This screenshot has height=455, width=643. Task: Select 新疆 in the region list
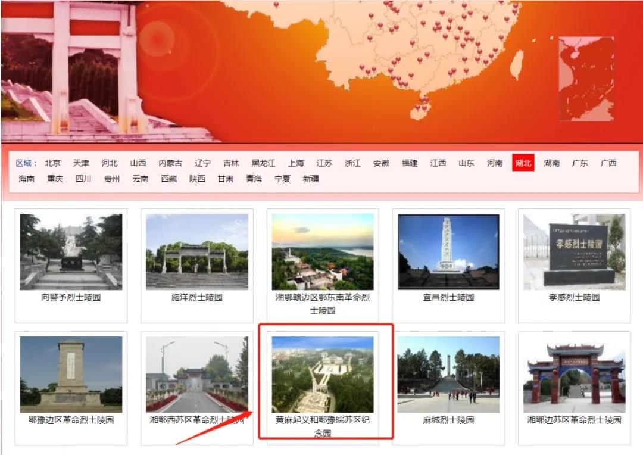pyautogui.click(x=311, y=178)
